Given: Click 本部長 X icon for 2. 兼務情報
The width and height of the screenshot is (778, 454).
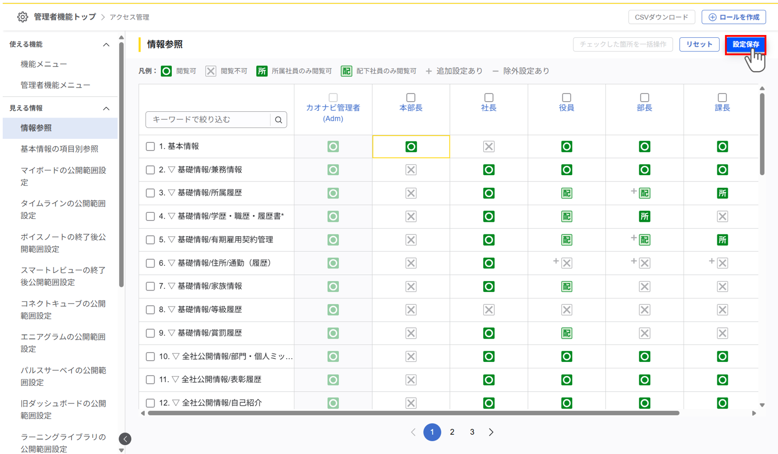Looking at the screenshot, I should tap(411, 170).
